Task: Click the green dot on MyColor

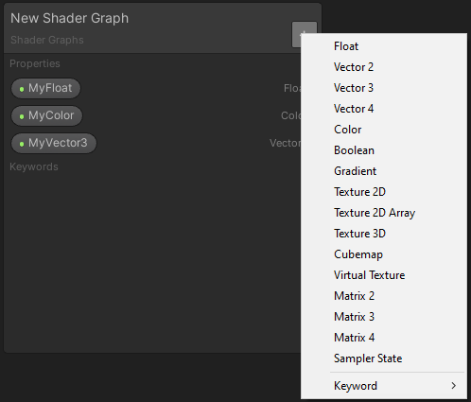Action: [22, 116]
